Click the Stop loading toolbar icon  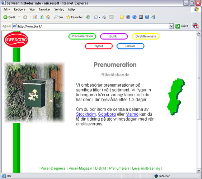click(x=35, y=17)
